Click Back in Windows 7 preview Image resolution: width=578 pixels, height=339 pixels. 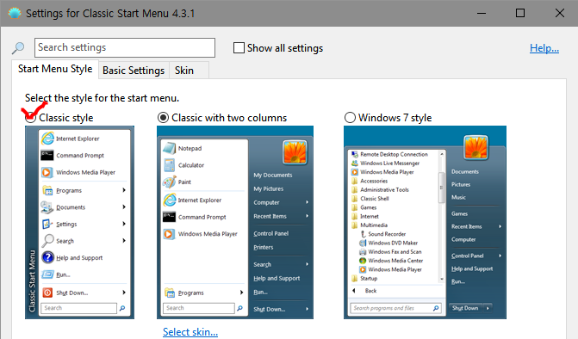371,291
